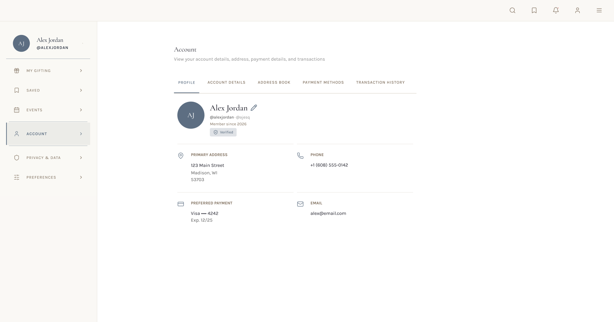Open search from the top bar
The image size is (614, 322).
(x=512, y=11)
